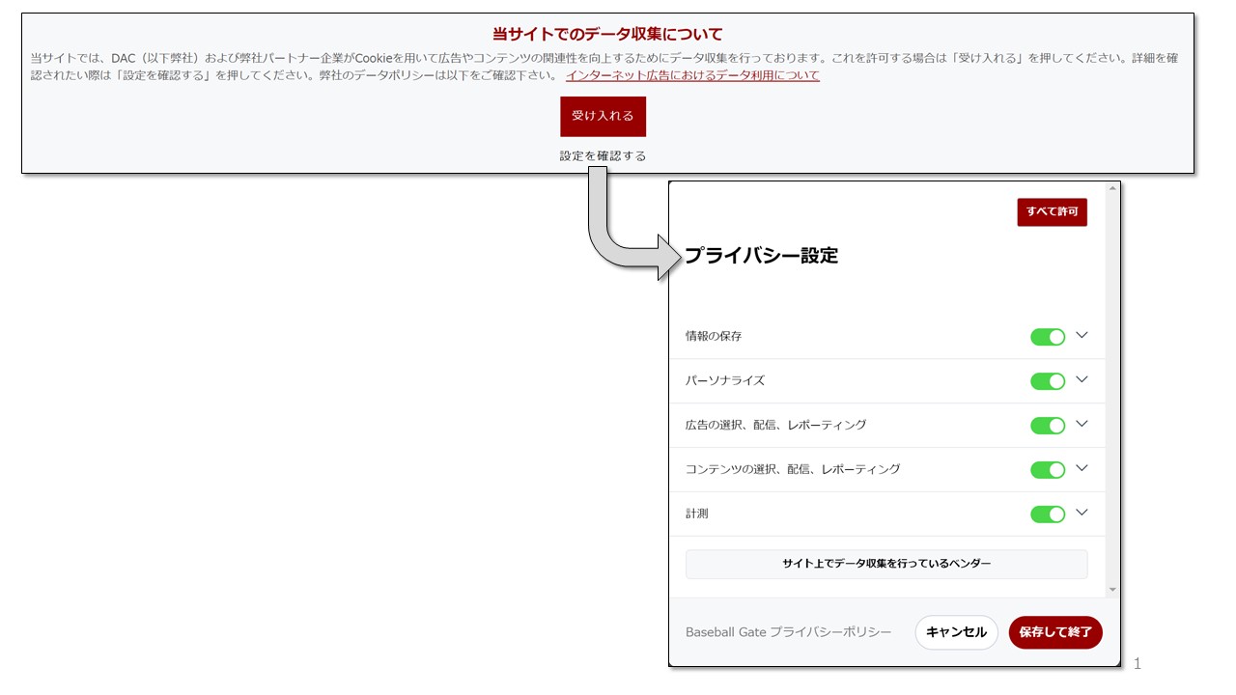
Task: Click the すべて許可 allow-all button
Action: (1051, 212)
